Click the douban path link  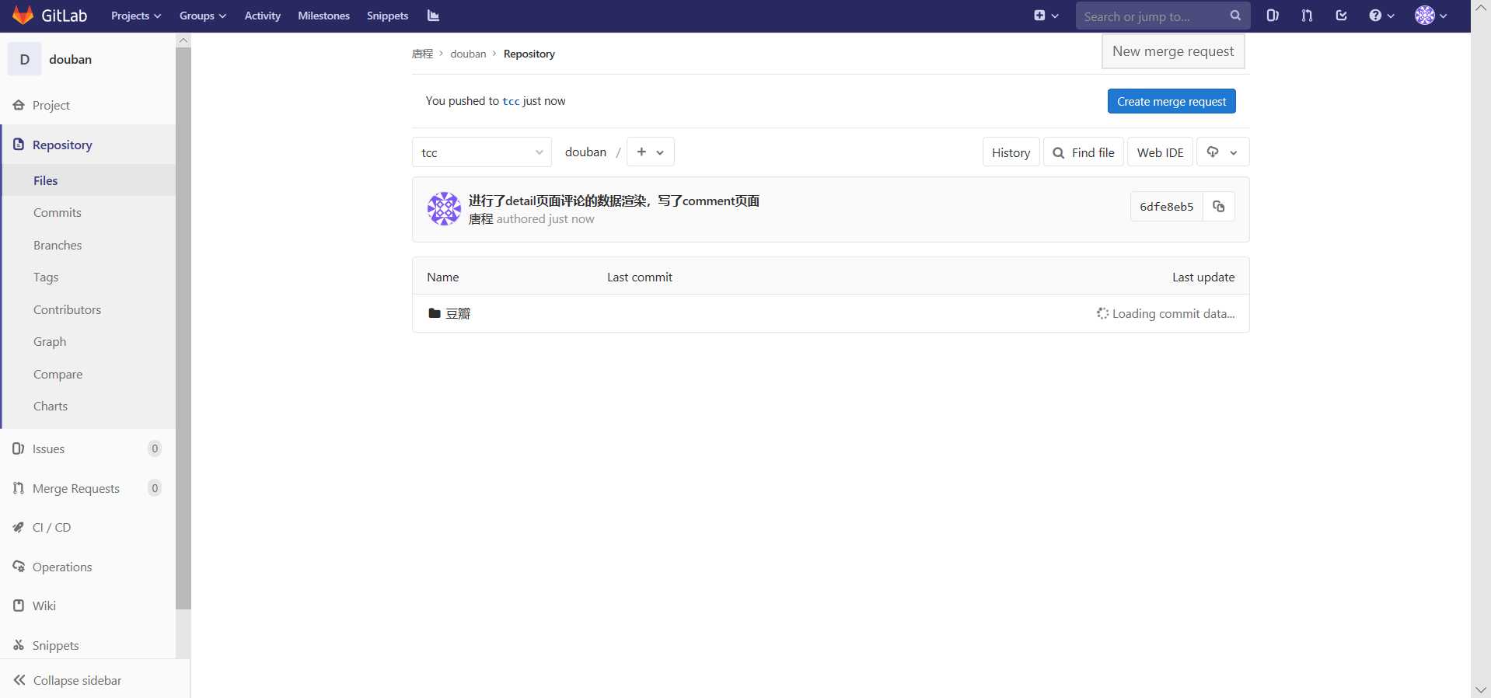click(585, 152)
